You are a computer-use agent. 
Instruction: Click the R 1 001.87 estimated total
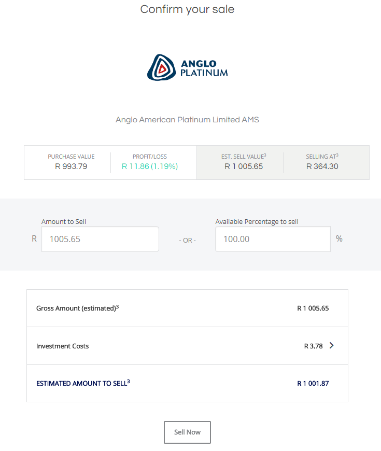313,384
